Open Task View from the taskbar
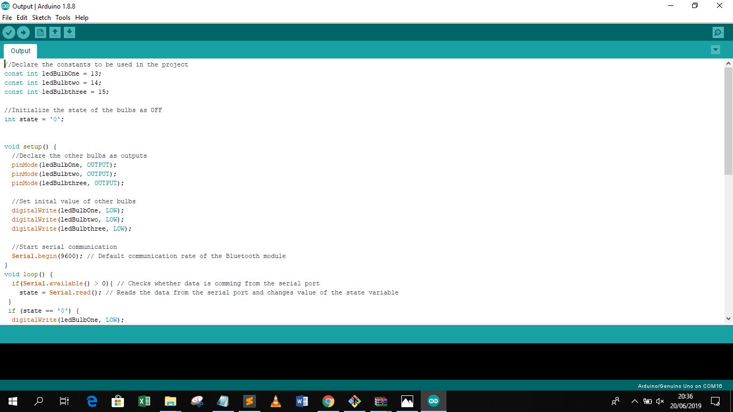Screen dimensions: 733x412 click(x=64, y=401)
